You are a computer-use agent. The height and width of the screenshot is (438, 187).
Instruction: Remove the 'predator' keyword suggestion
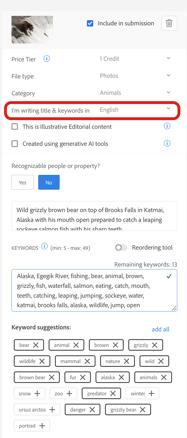pyautogui.click(x=113, y=394)
